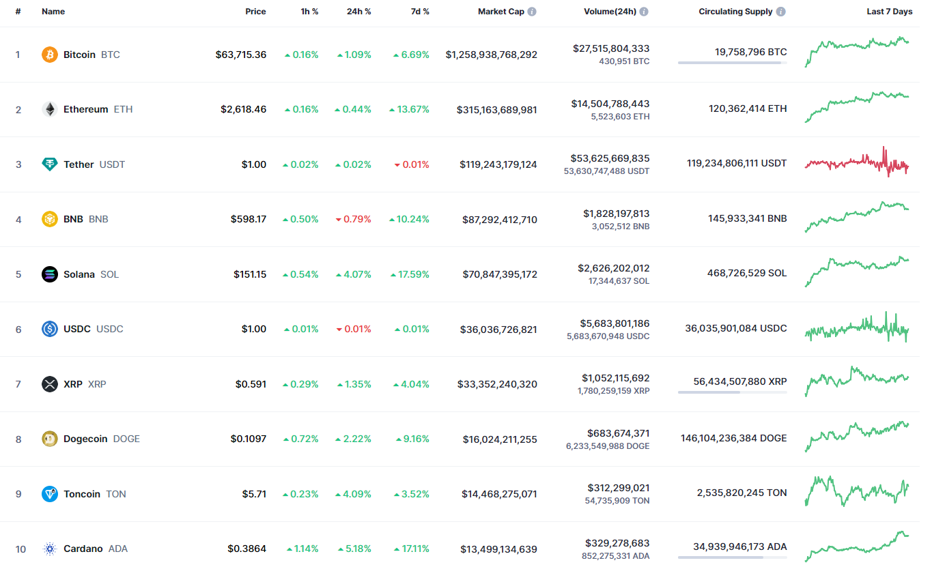Viewport: 932px width, 567px height.
Task: Click Solana 7d change 17.59%
Action: tap(410, 274)
